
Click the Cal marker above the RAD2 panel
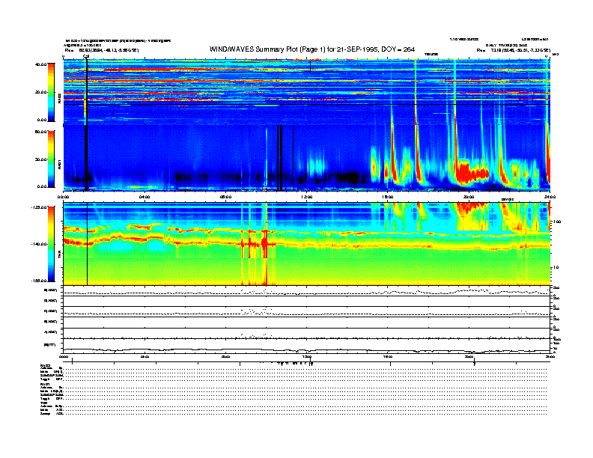[86, 57]
